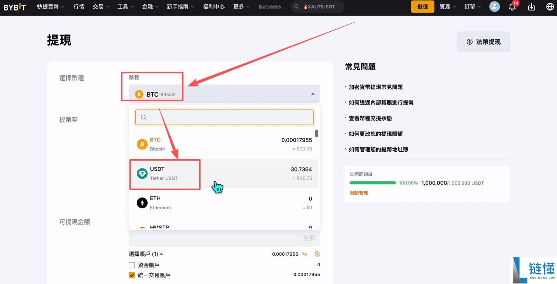Image resolution: width=557 pixels, height=284 pixels.
Task: Expand the 工具 menu
Action: click(126, 7)
